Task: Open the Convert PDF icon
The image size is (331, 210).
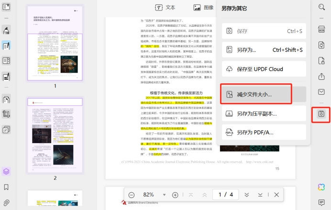Action: pyautogui.click(x=321, y=45)
